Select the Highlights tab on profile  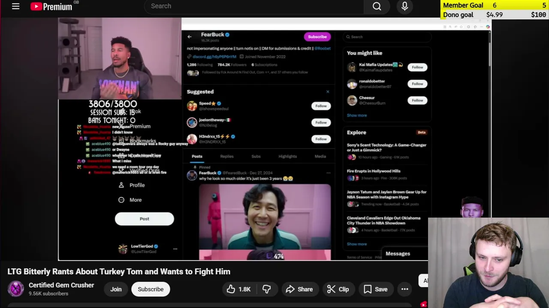tap(287, 157)
